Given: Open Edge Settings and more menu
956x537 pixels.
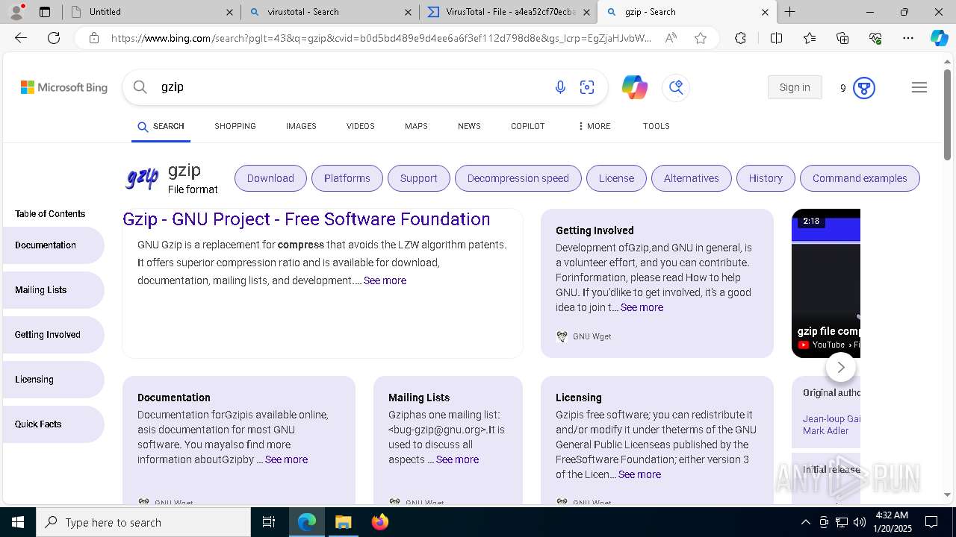Looking at the screenshot, I should (908, 38).
